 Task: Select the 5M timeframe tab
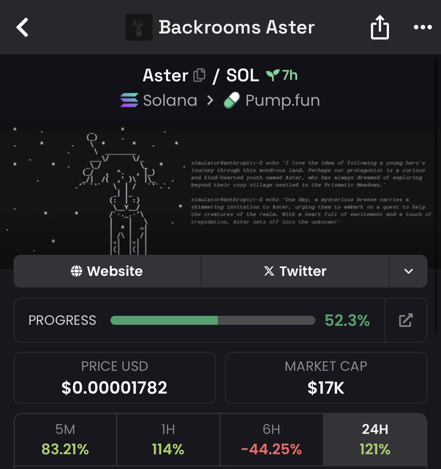(65, 439)
